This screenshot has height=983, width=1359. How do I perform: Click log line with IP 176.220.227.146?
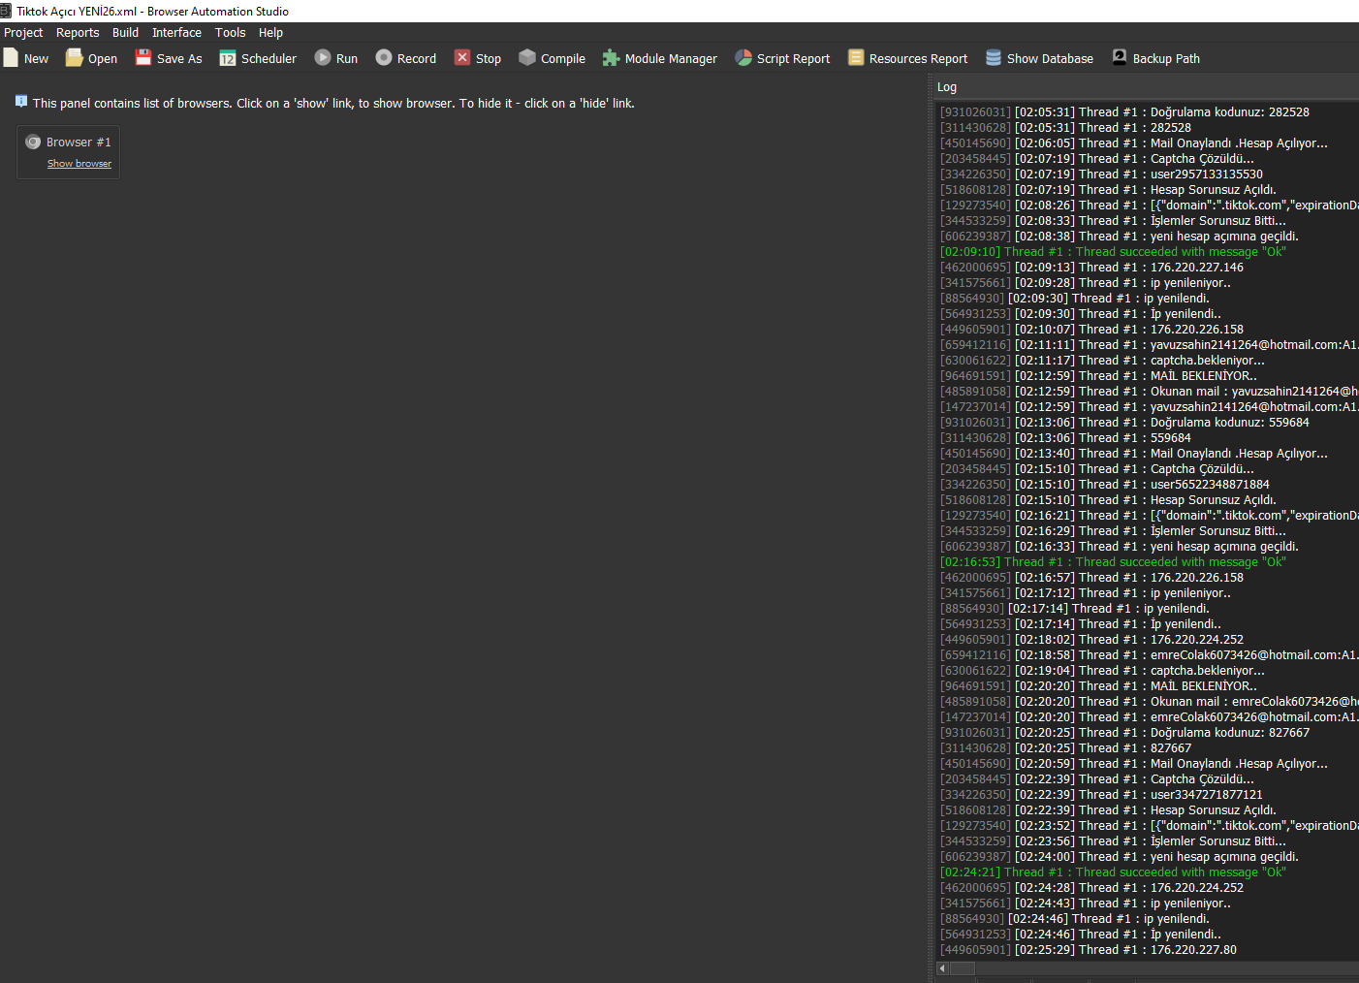tap(1091, 268)
